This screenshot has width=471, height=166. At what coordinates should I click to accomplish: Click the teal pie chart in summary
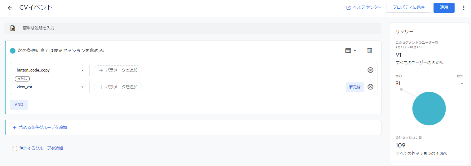[x=429, y=108]
